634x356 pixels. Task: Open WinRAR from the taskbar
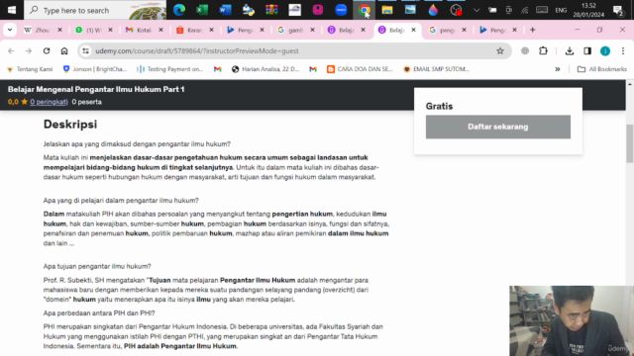click(271, 10)
